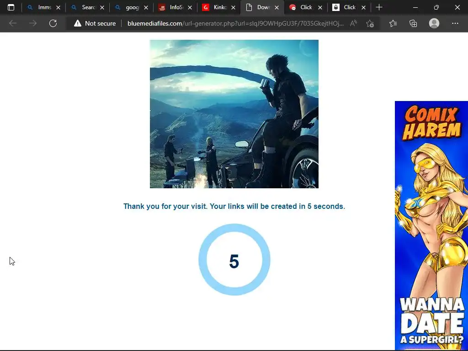Open the tab actions menu icon
Screen dimensions: 468x351
pyautogui.click(x=11, y=7)
